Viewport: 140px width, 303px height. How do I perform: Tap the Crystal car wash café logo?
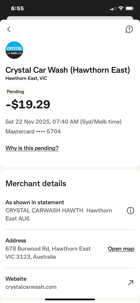(14, 50)
